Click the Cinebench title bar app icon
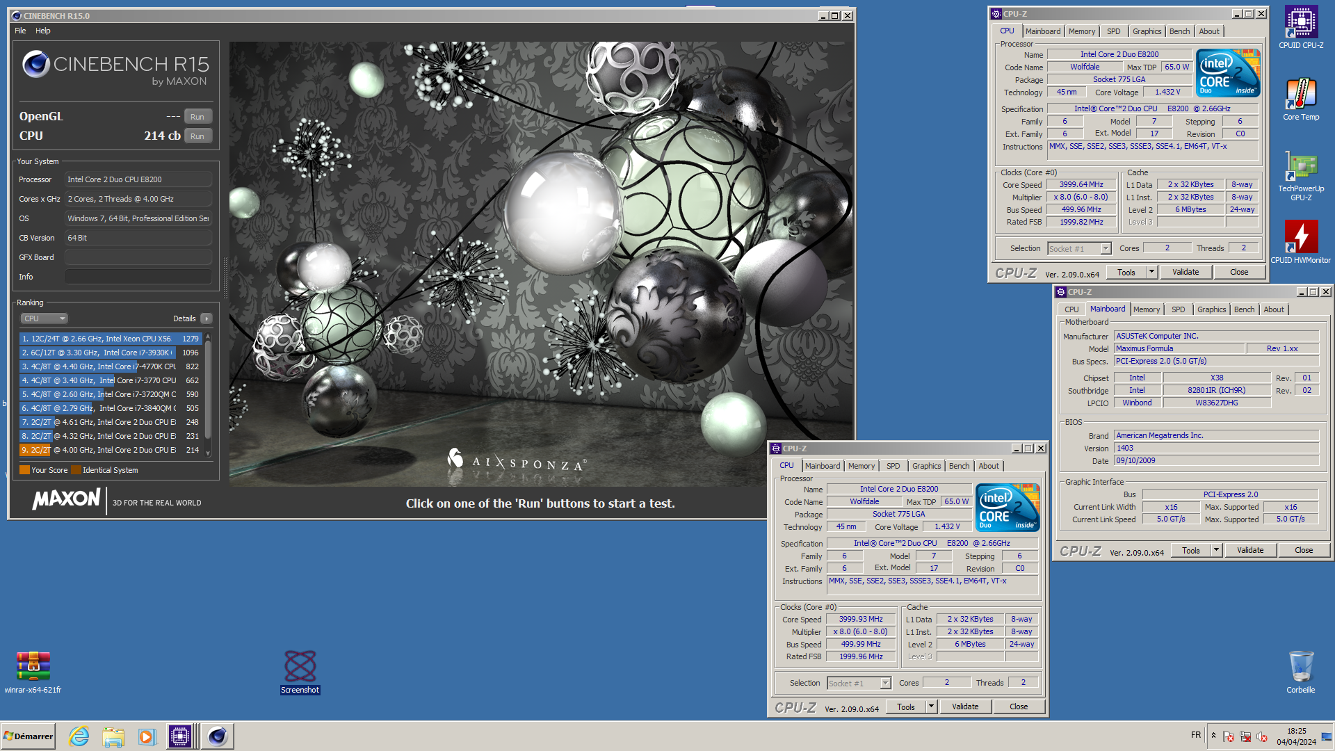The image size is (1335, 751). [17, 15]
